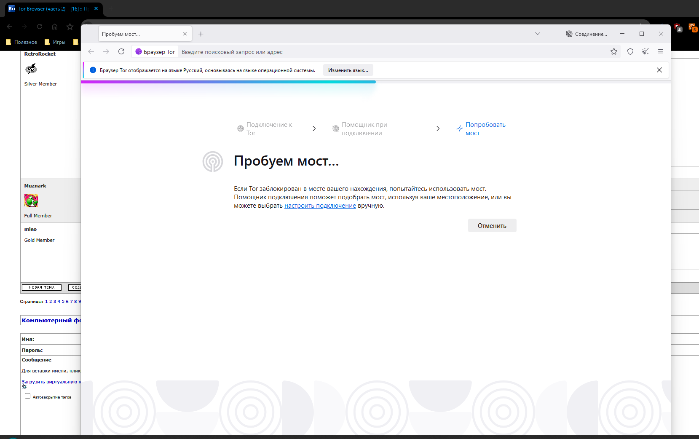This screenshot has height=439, width=699.
Task: Click the home icon in outer browser
Action: coord(55,27)
